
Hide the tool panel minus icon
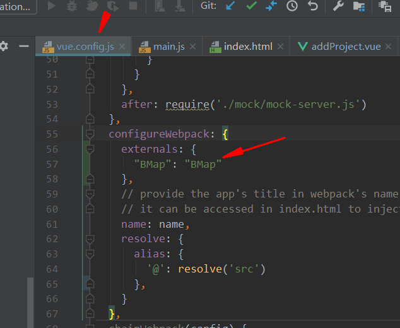pyautogui.click(x=24, y=46)
